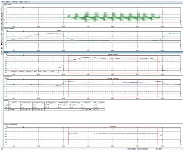Click the dB unit cell under Intensité moyenne
Viewport: 187px width, 152px height.
point(27,105)
